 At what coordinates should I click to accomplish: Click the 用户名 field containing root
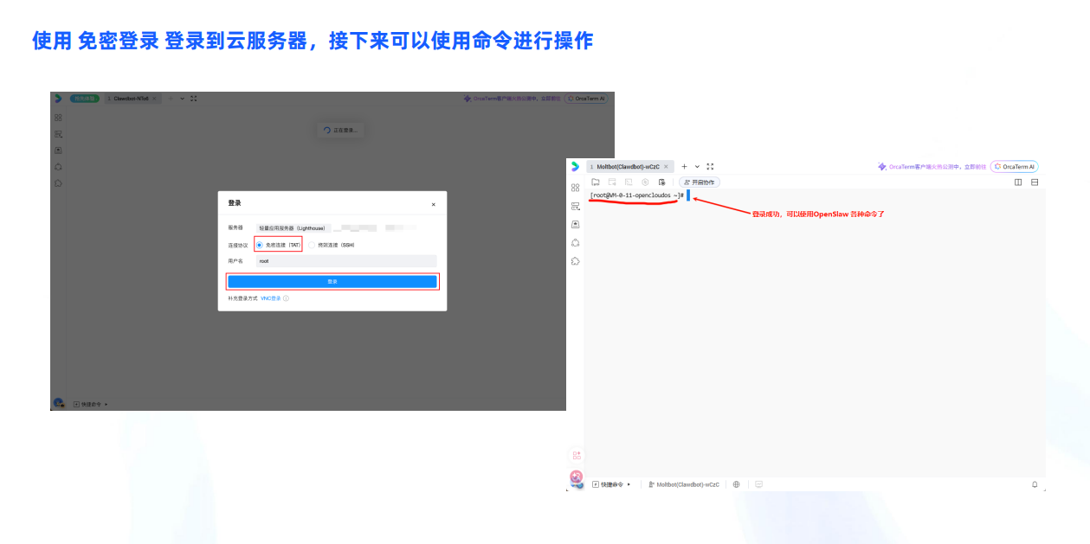(346, 260)
